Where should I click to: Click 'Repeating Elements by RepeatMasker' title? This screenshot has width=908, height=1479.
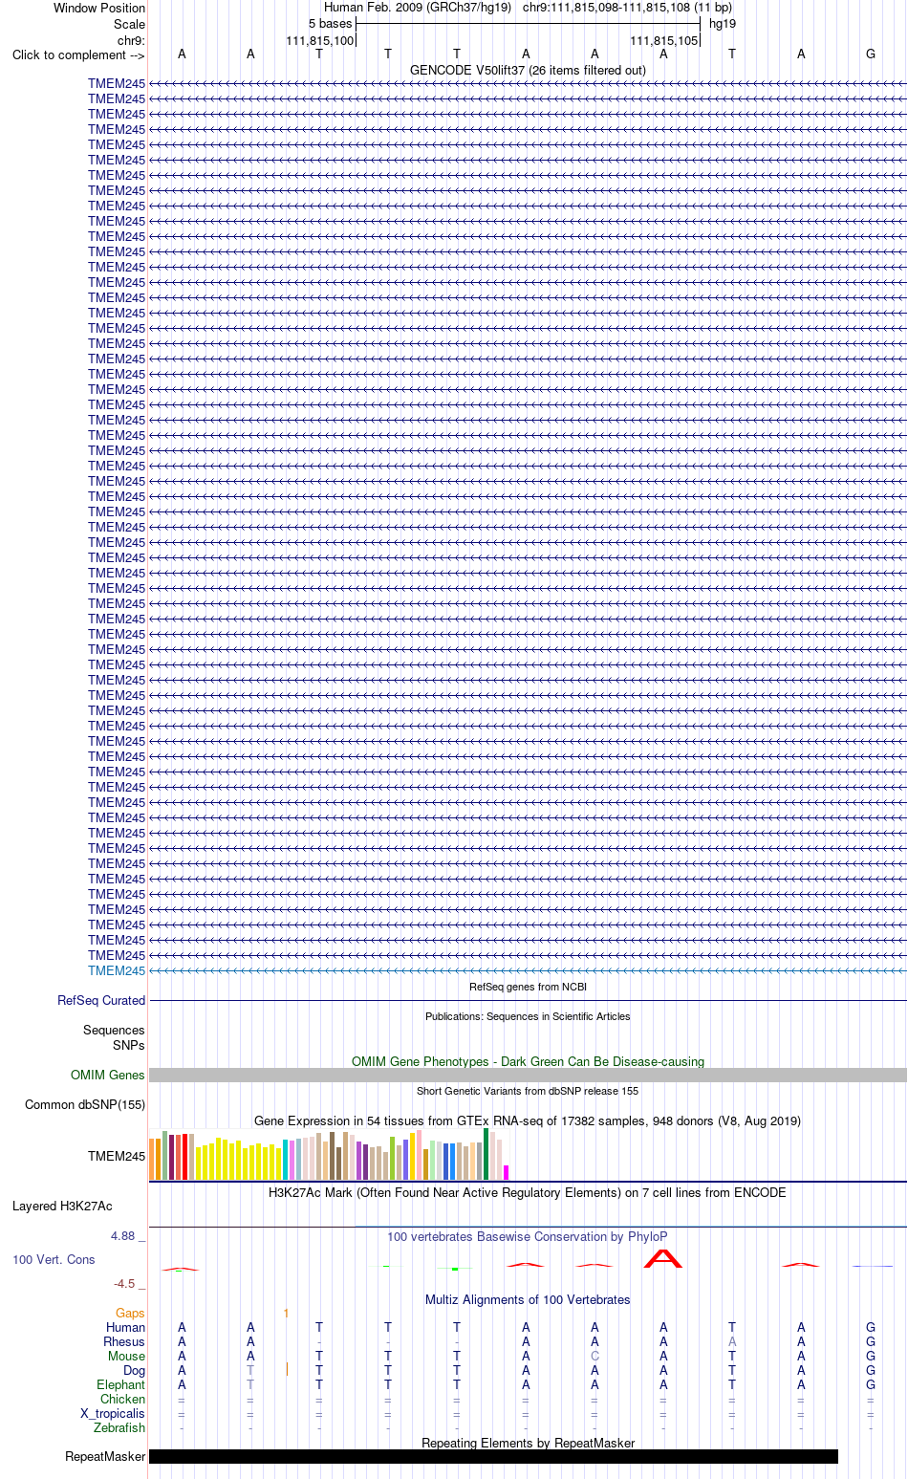tap(528, 1443)
